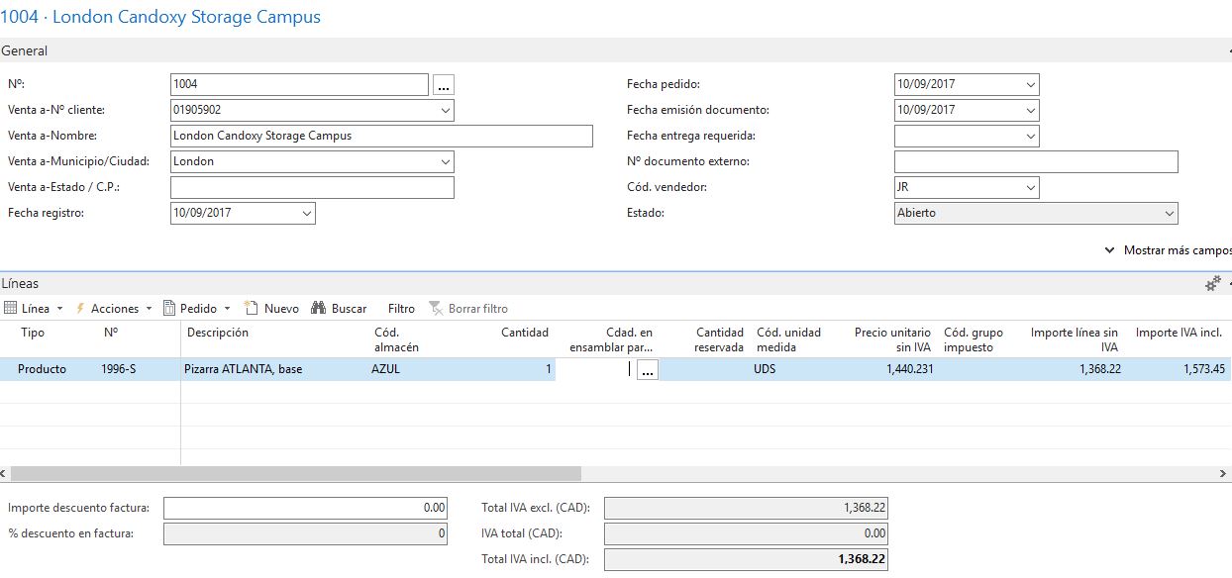The image size is (1232, 578).
Task: Click the ellipsis button beside the Nº field
Action: coord(443,84)
